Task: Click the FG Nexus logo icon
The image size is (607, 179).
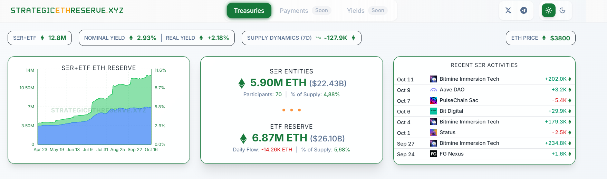Action: pyautogui.click(x=433, y=154)
